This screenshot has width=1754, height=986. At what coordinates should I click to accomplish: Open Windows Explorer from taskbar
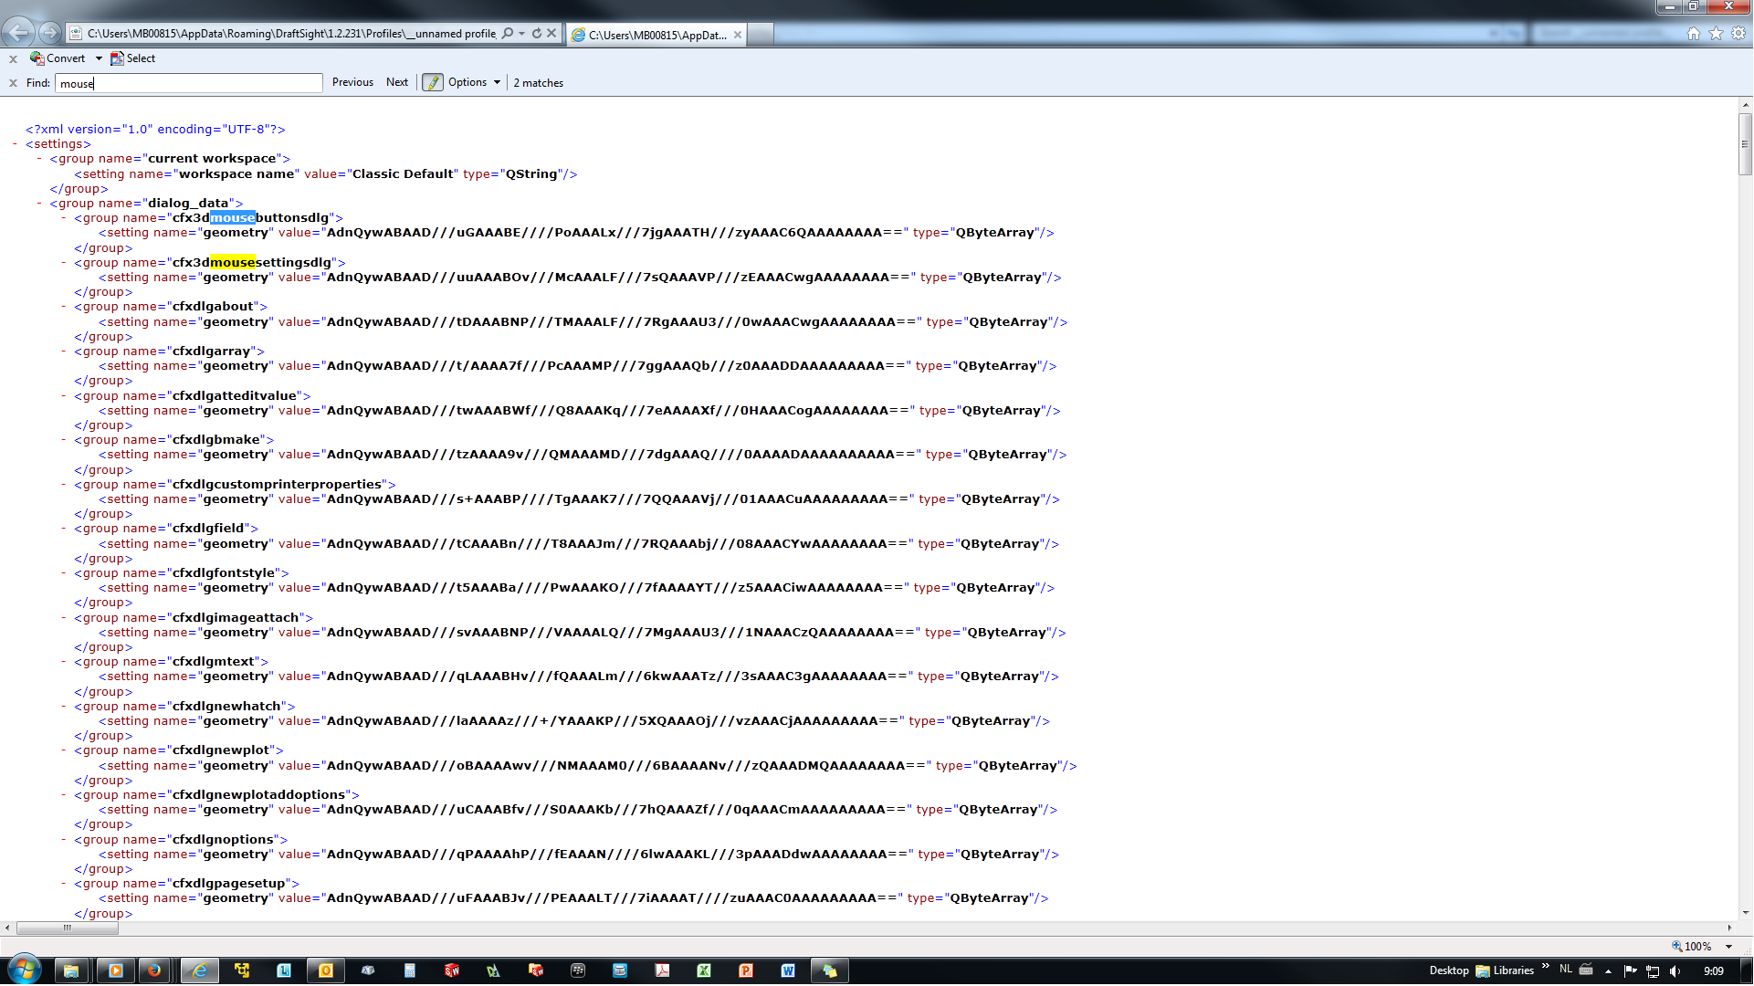click(x=71, y=970)
